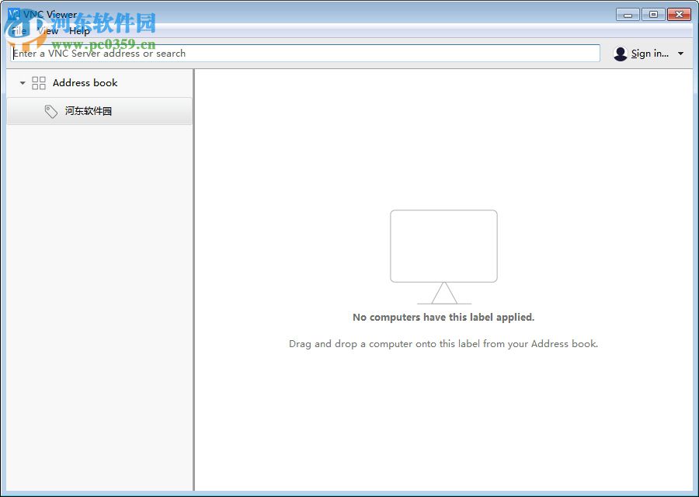Open the Sign in dropdown arrow
The height and width of the screenshot is (497, 699).
coord(679,54)
